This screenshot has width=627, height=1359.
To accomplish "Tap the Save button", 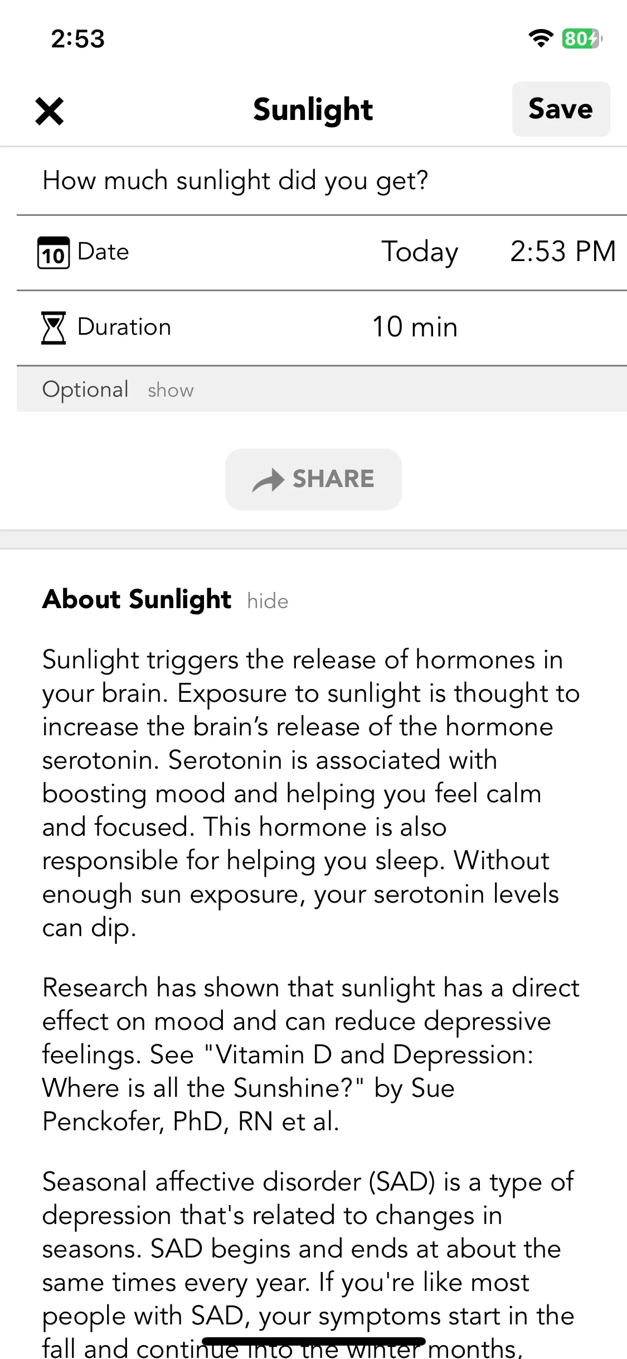I will 561,109.
